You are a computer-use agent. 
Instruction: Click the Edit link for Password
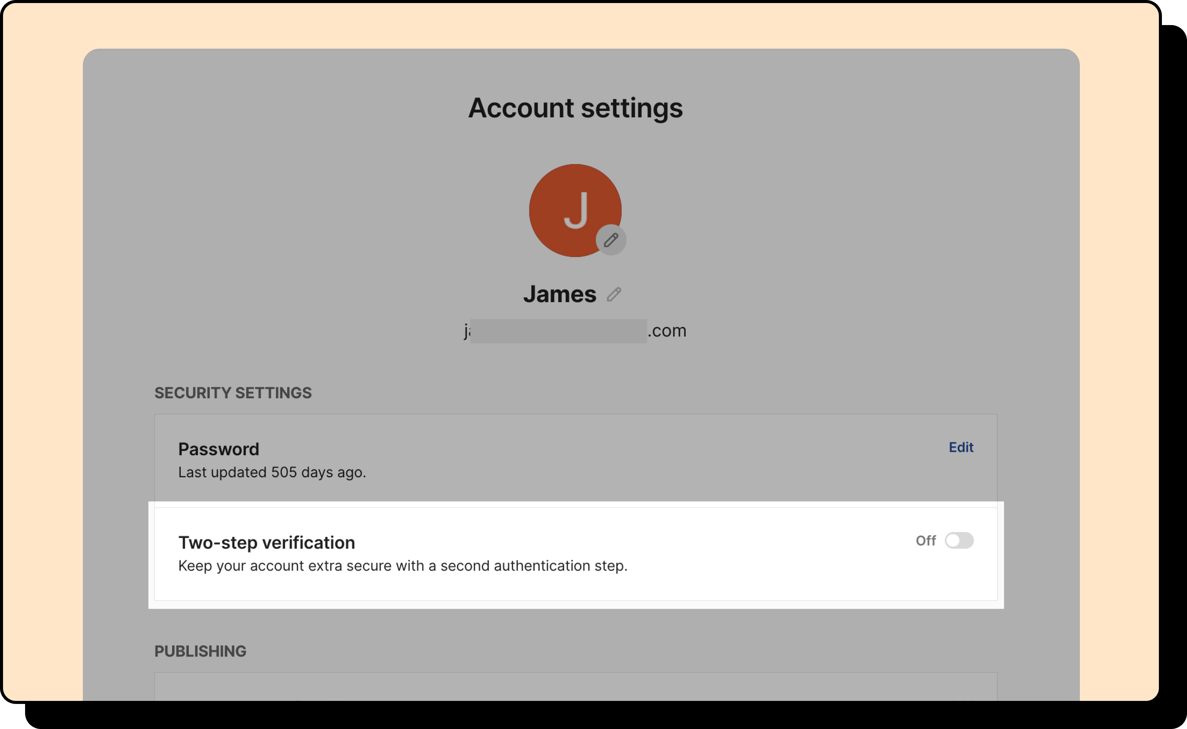click(x=961, y=447)
